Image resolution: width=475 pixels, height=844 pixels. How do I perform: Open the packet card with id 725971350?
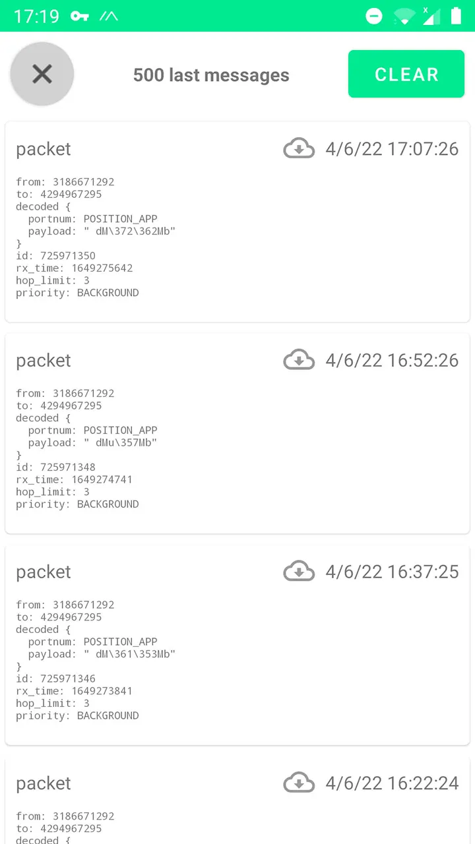237,222
